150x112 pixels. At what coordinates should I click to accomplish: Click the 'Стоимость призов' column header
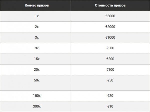[x=110, y=5]
